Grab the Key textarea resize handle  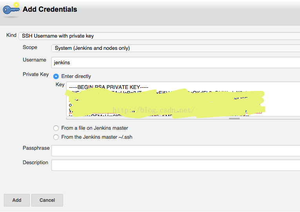point(234,118)
